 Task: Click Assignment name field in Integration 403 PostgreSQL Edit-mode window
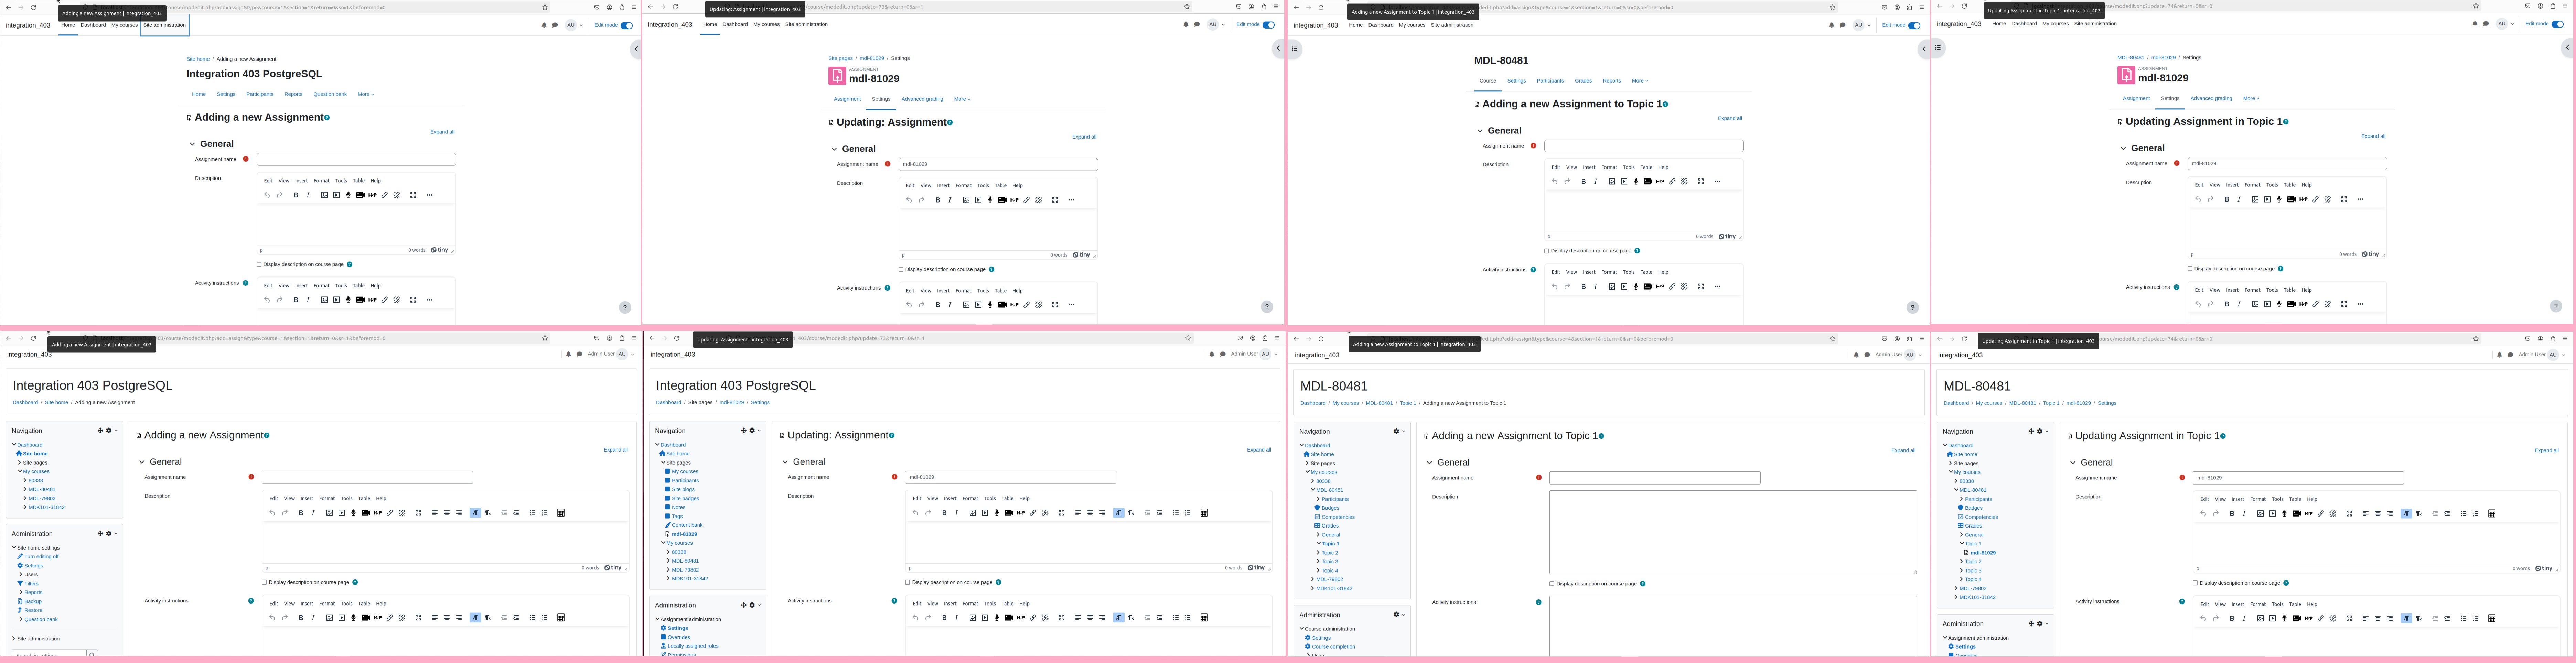(356, 159)
